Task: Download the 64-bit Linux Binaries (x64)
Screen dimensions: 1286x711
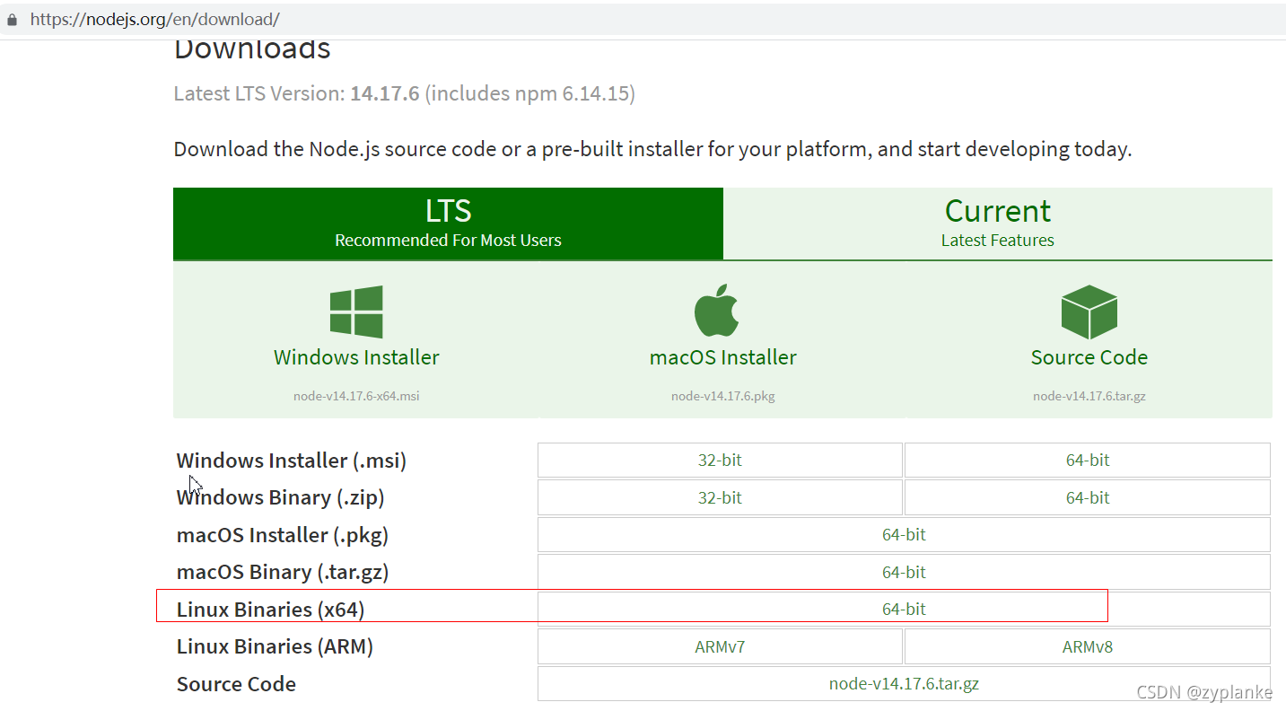Action: pyautogui.click(x=904, y=609)
